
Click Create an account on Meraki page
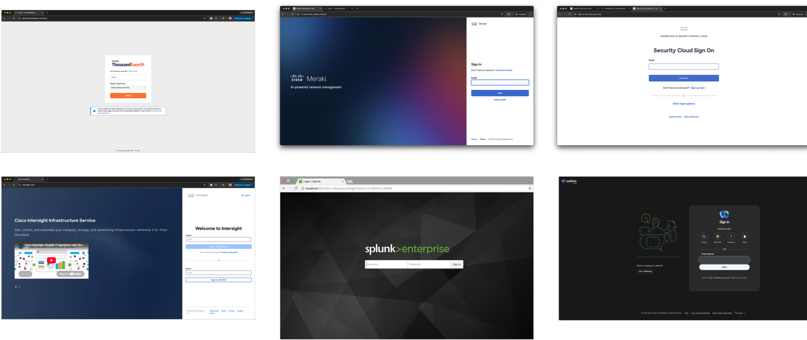click(x=504, y=70)
